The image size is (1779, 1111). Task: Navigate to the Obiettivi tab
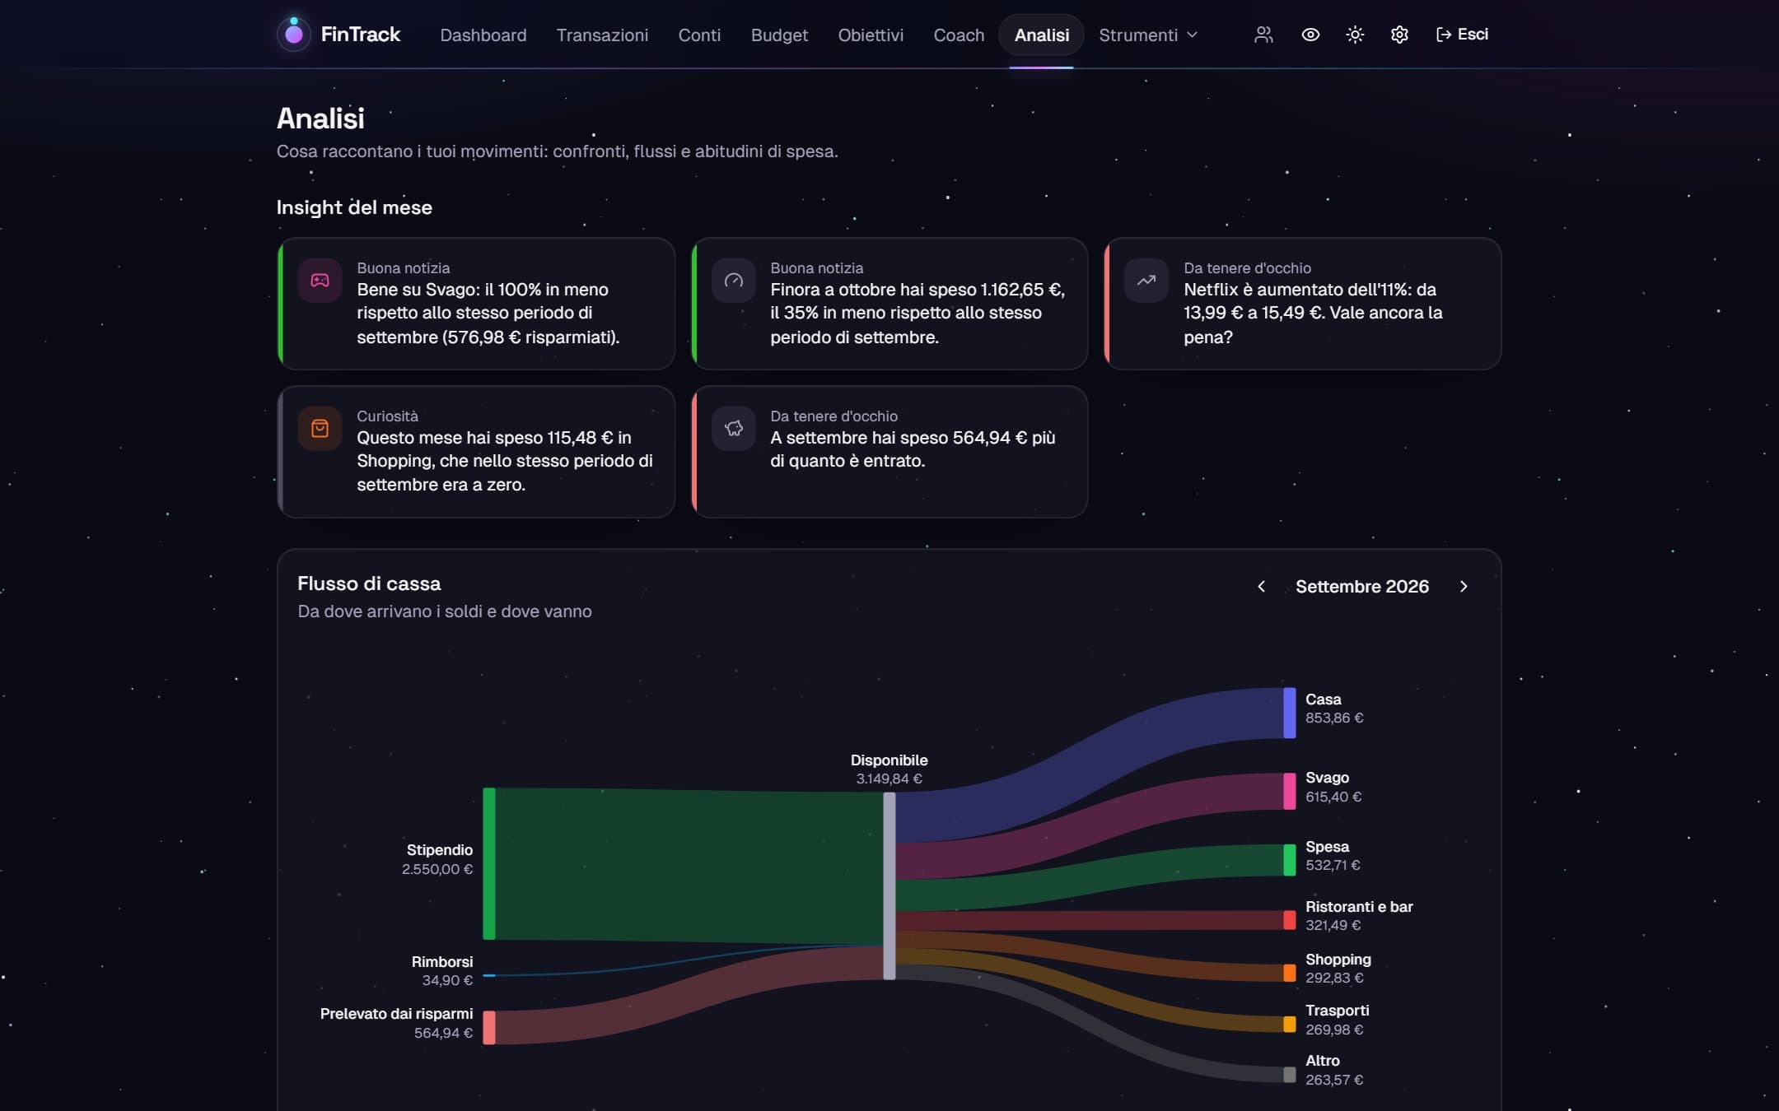(871, 35)
